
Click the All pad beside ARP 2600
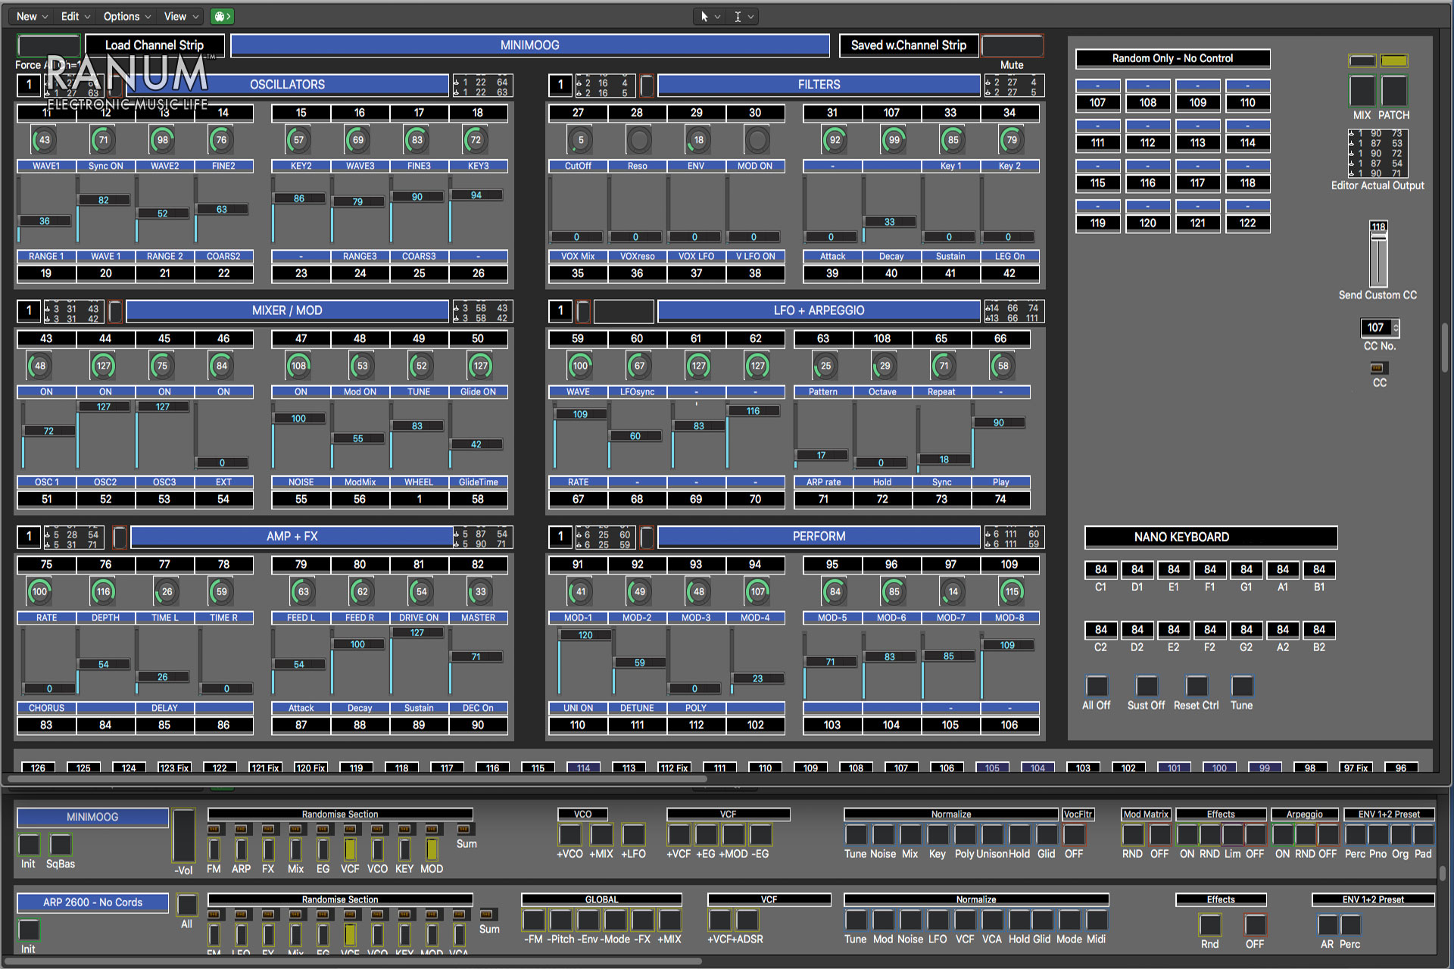click(x=187, y=905)
